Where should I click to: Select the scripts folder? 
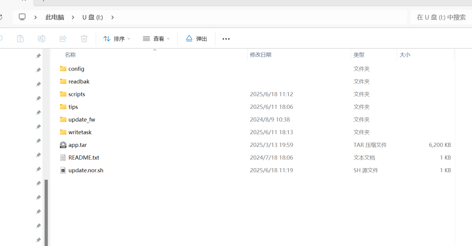click(77, 94)
